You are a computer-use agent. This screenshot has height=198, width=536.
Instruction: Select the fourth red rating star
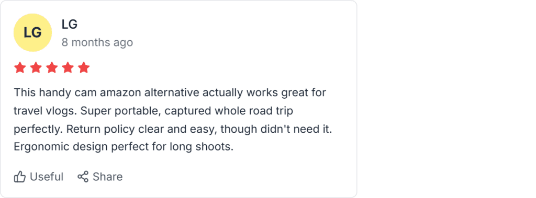(68, 67)
